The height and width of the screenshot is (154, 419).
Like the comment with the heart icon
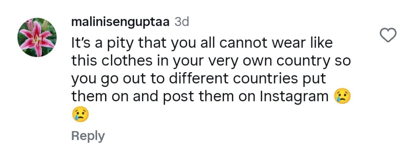point(388,35)
